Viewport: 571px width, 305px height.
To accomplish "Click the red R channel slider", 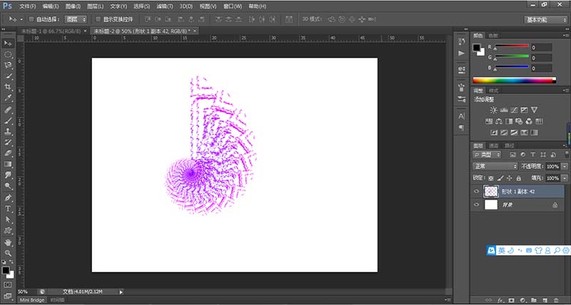I will (x=511, y=46).
